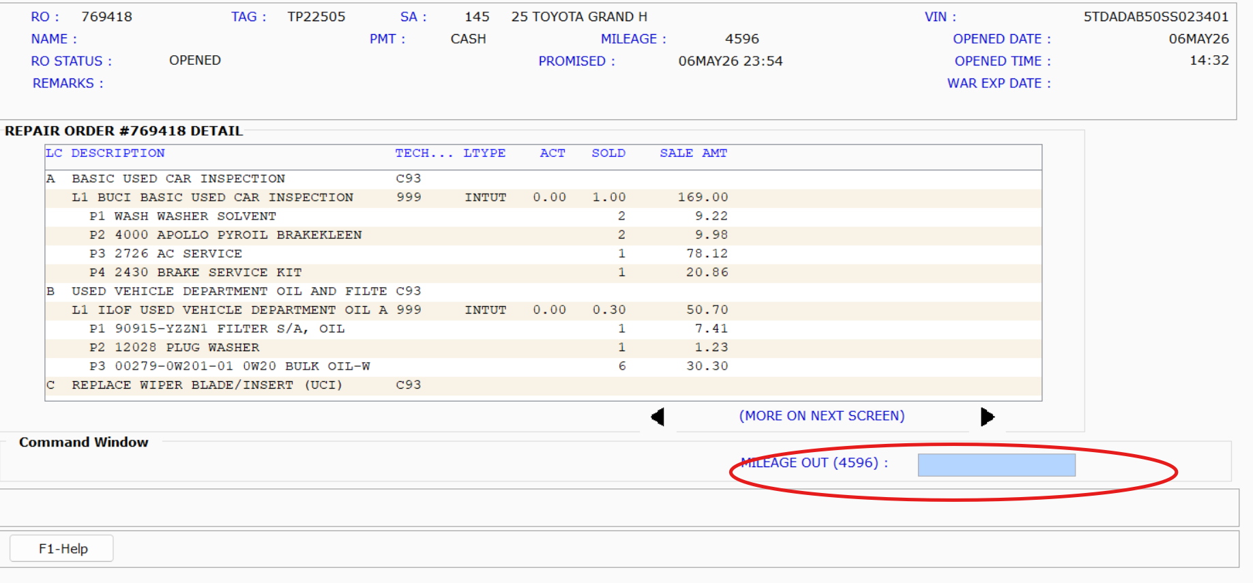Click the sold quantity 1.00 for BUCI

click(609, 198)
